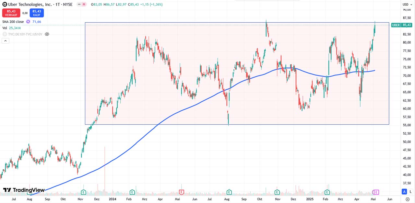Toggle logarithmic scale with the L button
Viewport: 415px width, 203px height.
tap(410, 192)
